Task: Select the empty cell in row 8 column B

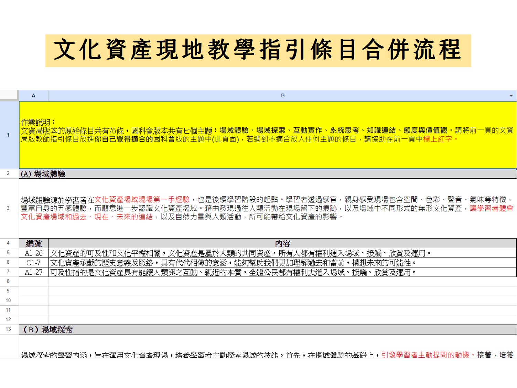Action: (x=282, y=282)
